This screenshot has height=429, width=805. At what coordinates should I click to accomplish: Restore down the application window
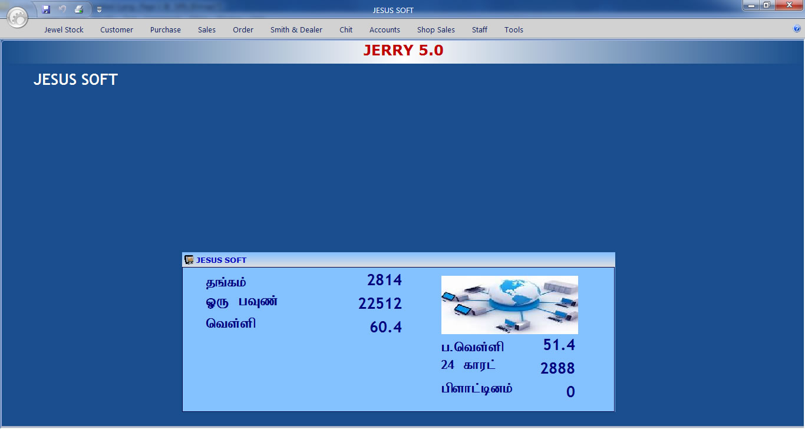[x=766, y=5]
